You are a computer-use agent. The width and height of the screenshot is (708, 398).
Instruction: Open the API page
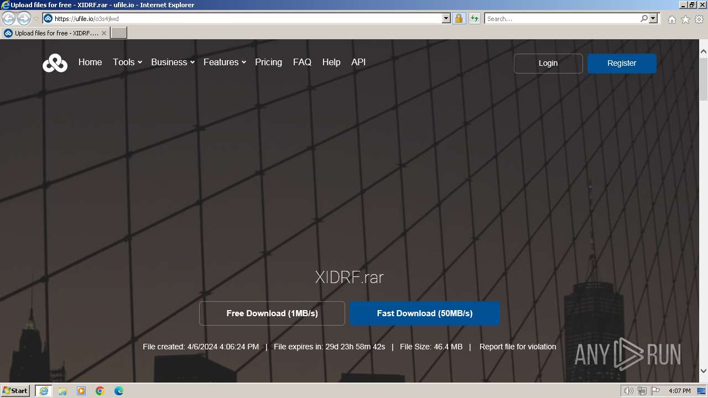click(x=358, y=62)
